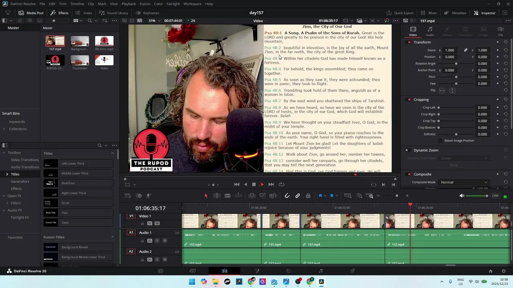Flip the clip horizontally
This screenshot has width=513, height=288.
[x=442, y=91]
